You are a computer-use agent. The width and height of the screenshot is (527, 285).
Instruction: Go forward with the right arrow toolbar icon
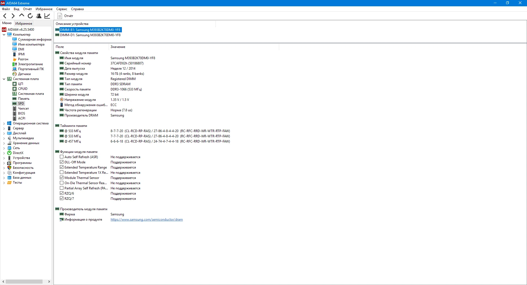pos(13,16)
